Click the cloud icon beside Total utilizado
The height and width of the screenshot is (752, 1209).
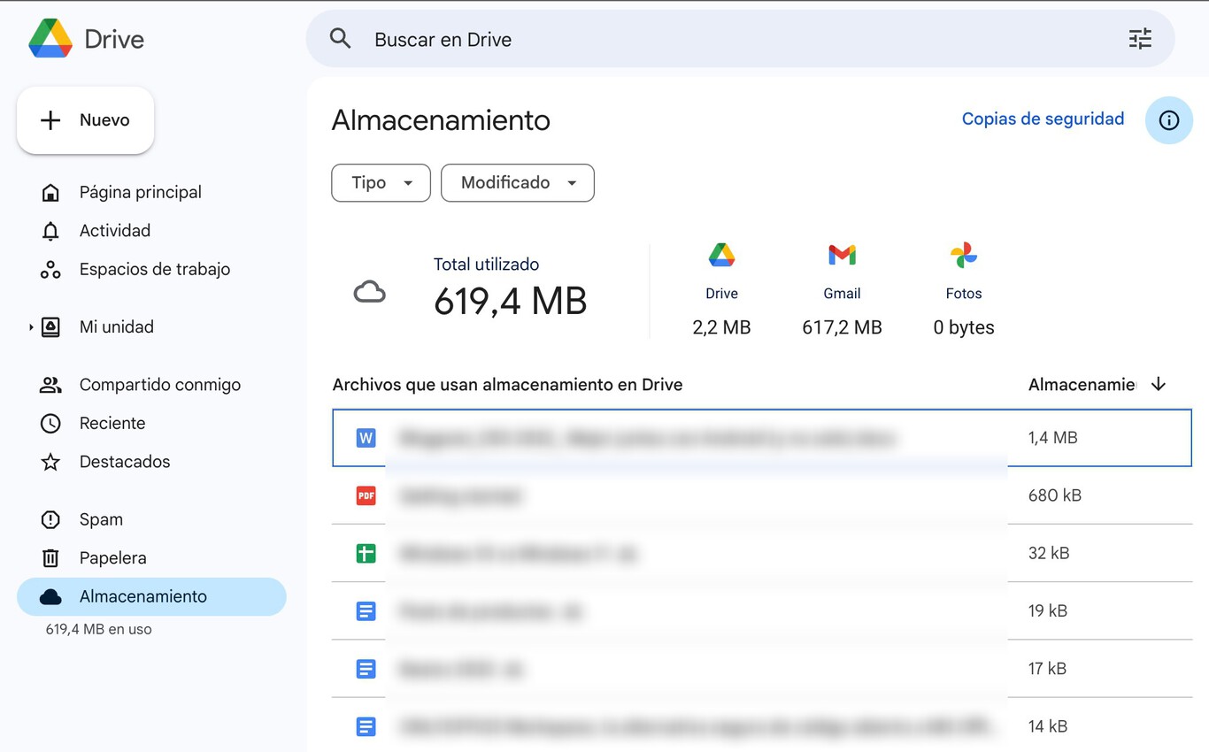(x=369, y=292)
